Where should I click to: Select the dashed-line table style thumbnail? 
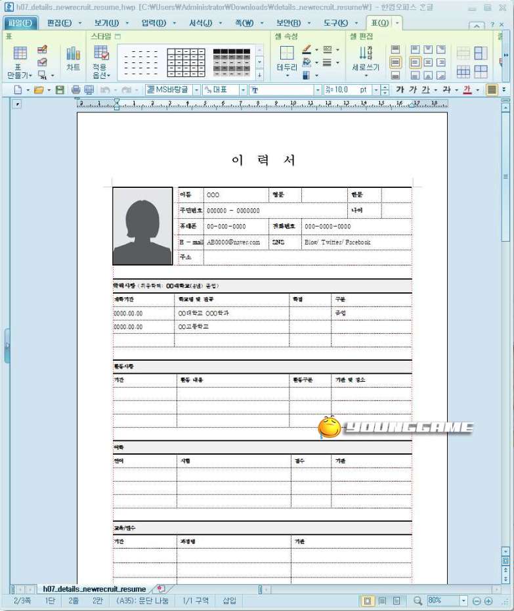(x=140, y=62)
